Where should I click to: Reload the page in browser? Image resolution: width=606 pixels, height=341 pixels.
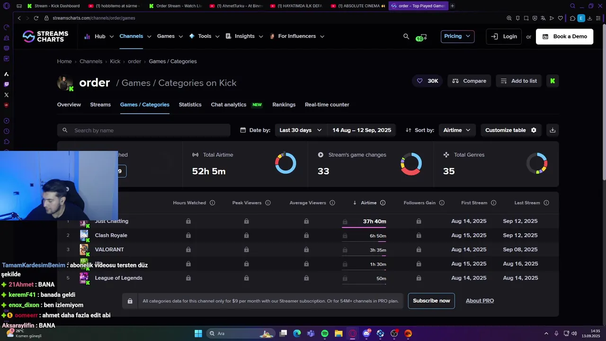(x=36, y=18)
